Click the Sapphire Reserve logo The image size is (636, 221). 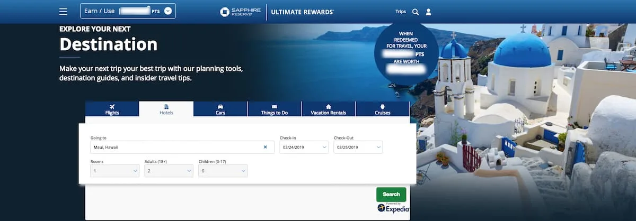pos(241,12)
